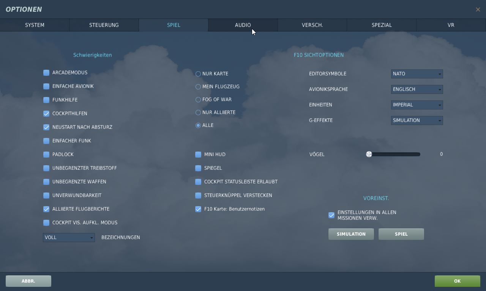Select the MEIN FLUGZEUG radio option
This screenshot has height=291, width=486.
click(198, 87)
